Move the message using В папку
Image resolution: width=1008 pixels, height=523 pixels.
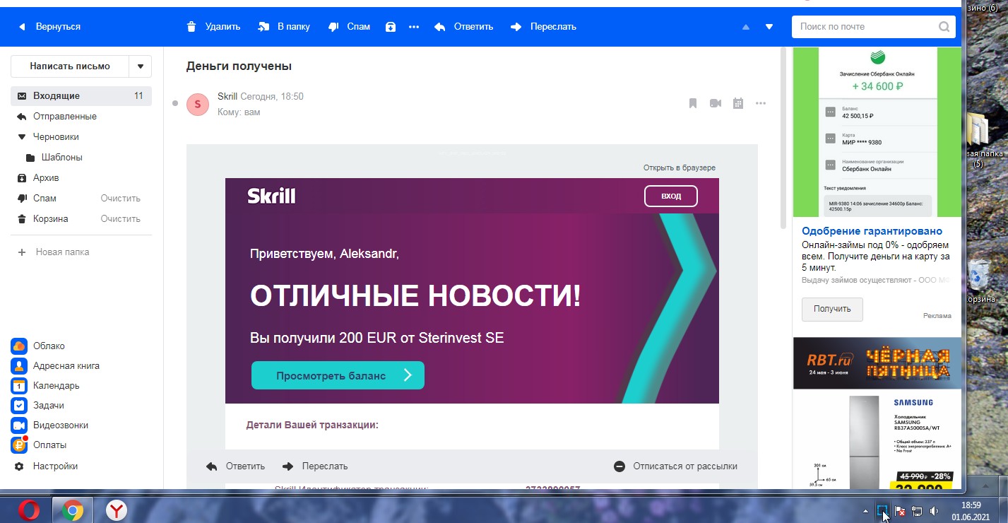click(x=284, y=27)
